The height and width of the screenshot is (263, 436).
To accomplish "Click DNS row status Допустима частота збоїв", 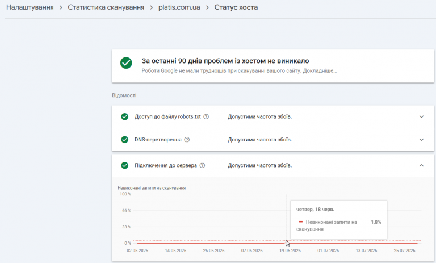I will coord(260,140).
